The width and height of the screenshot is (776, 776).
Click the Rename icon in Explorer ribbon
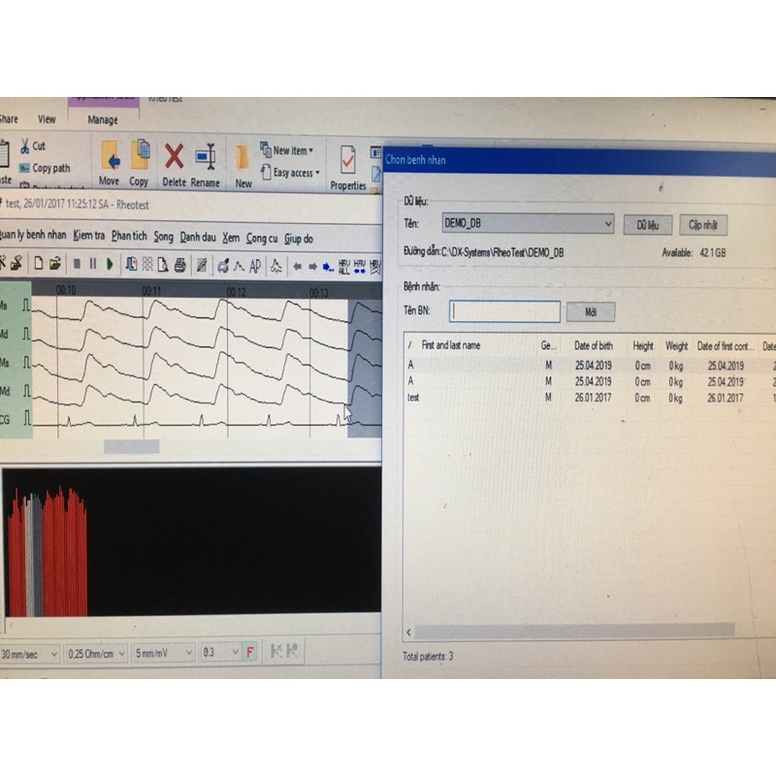coord(206,157)
